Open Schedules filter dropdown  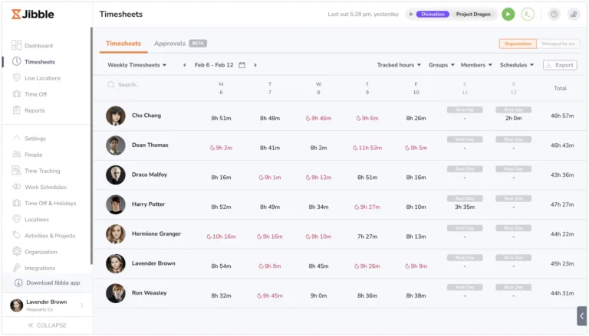pos(516,65)
